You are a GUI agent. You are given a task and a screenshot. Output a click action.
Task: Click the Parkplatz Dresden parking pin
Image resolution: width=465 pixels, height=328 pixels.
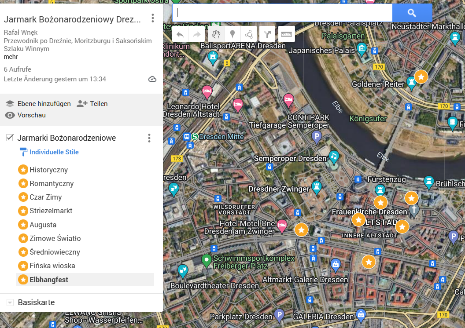click(x=279, y=316)
